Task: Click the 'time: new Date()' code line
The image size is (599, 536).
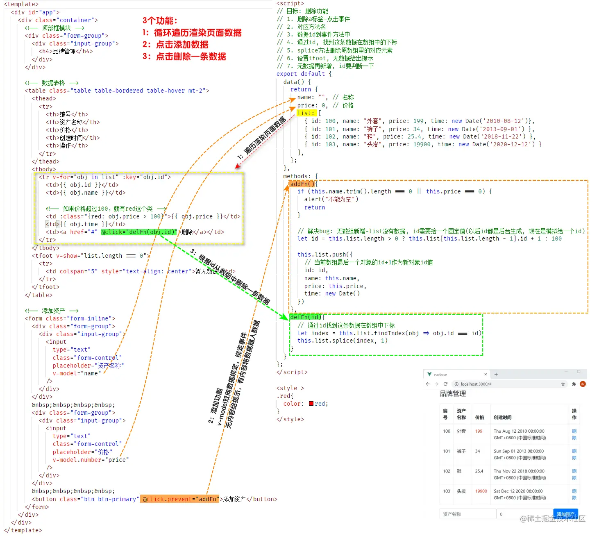Action: [332, 293]
